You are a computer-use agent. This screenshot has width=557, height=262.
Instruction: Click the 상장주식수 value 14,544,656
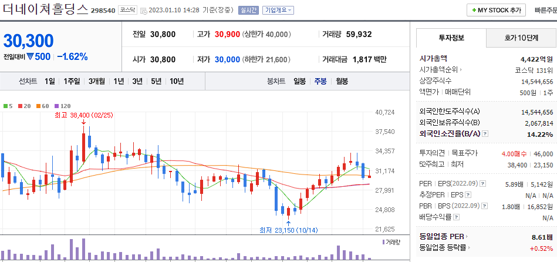537,81
